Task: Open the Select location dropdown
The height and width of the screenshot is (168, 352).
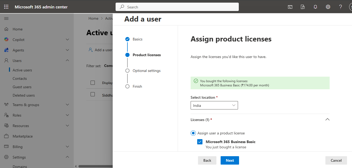Action: point(214,105)
